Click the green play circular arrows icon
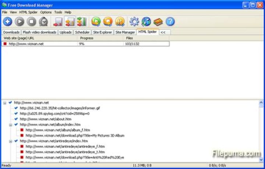Screen dimensions: 265x169 tap(96, 22)
